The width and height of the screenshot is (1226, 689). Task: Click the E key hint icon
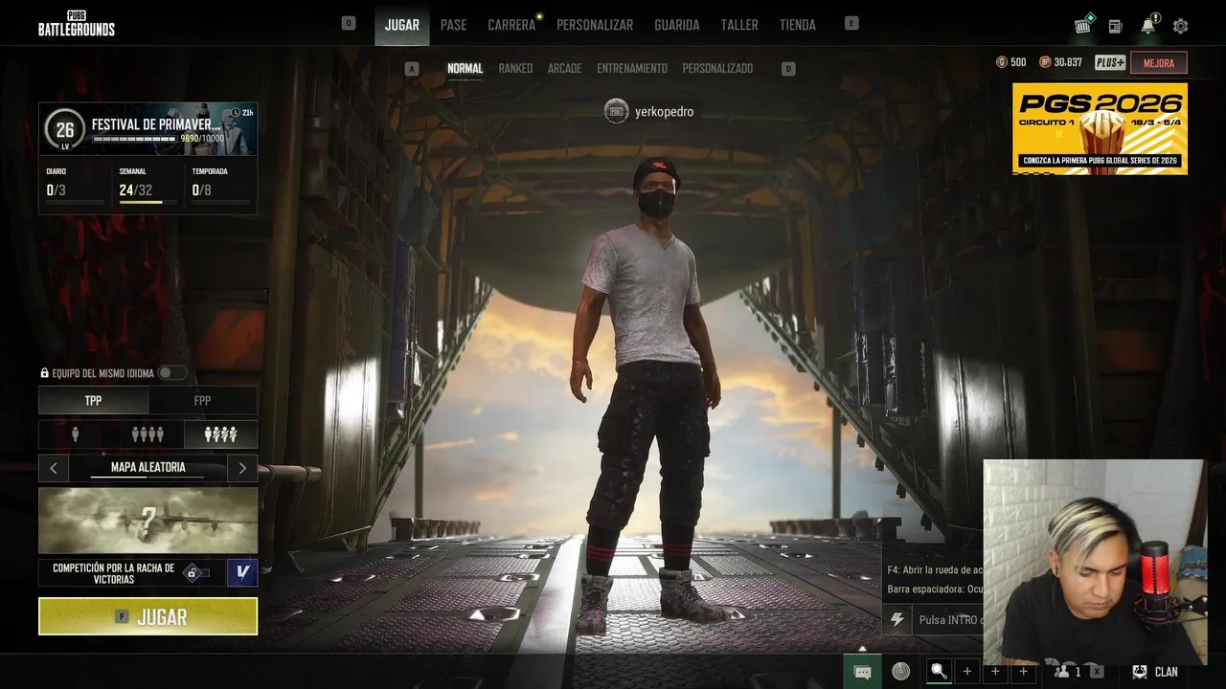coord(851,24)
